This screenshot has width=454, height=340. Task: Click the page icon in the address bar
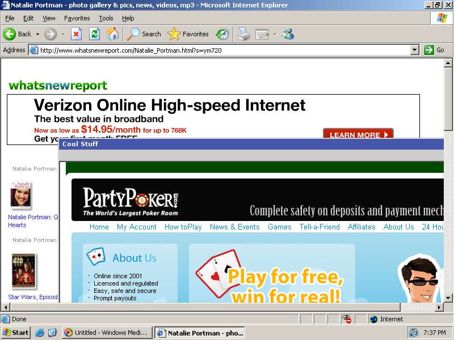click(33, 50)
